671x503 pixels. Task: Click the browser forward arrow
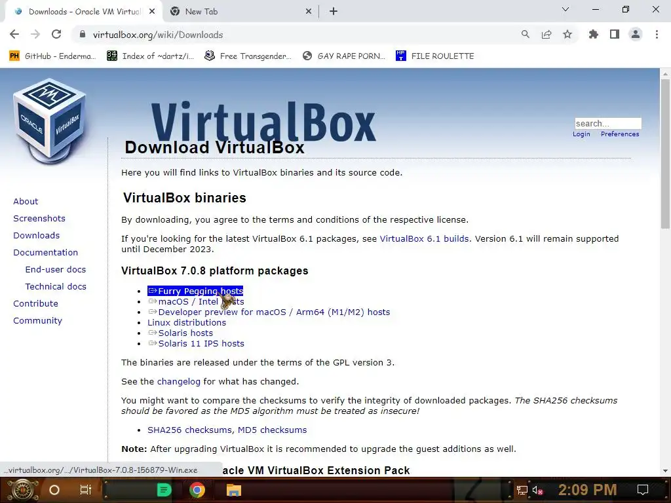point(35,35)
